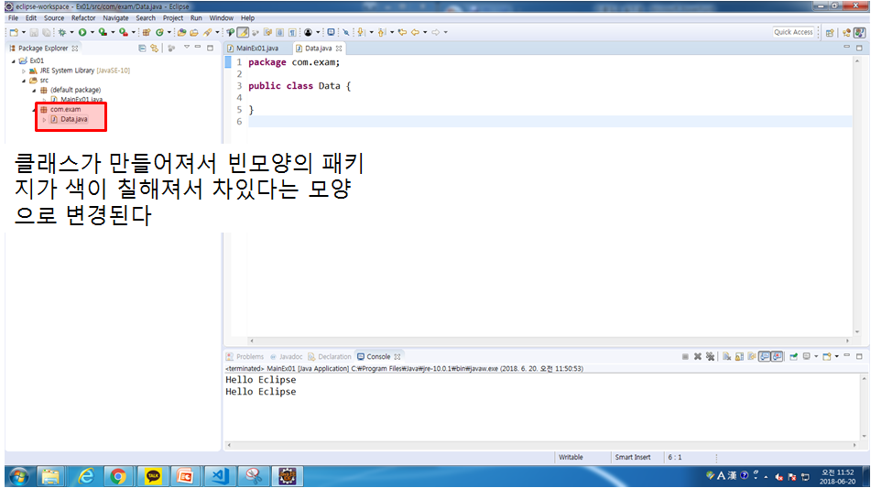Screen dimensions: 871x488
Task: Expand JRE System Library node
Action: pos(24,70)
